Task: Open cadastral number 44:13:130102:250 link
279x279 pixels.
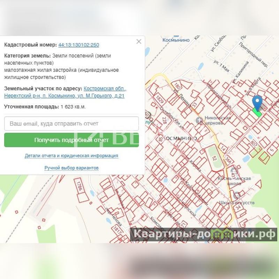Action: [79, 45]
